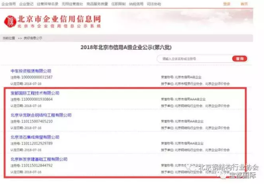Select 无照经营查处 in the top navigation

(x=72, y=4)
